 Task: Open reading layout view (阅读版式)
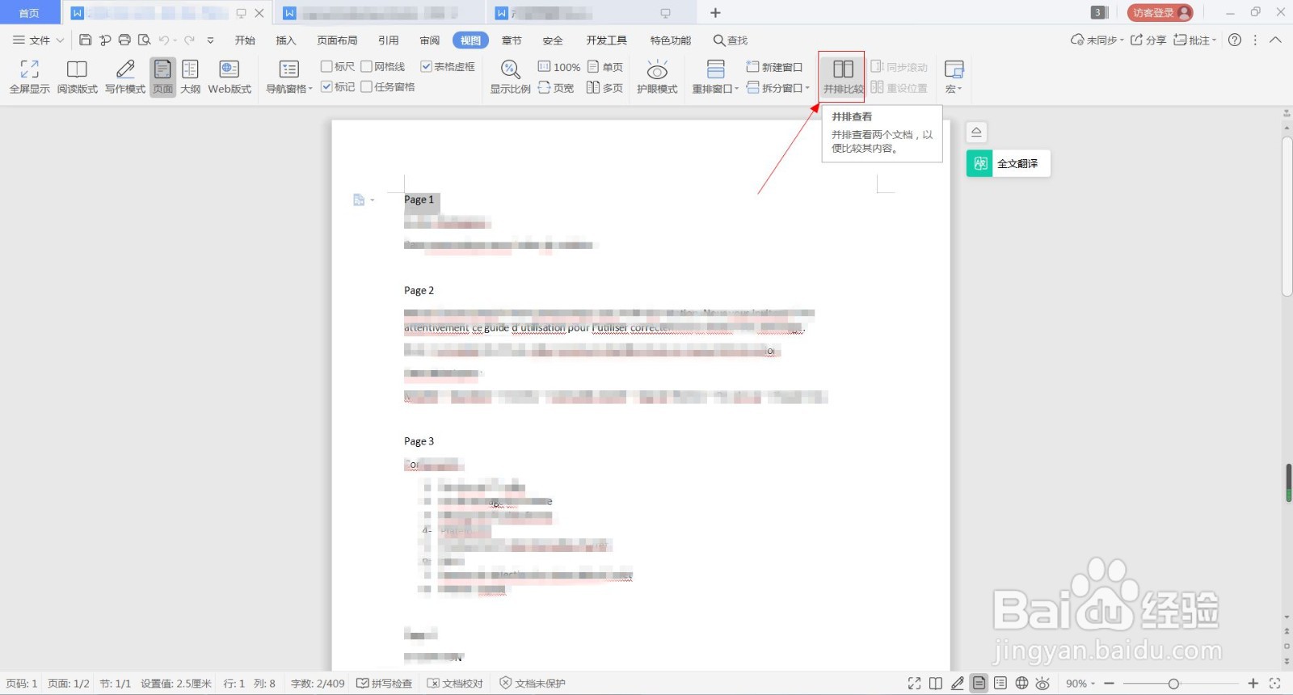pos(77,77)
